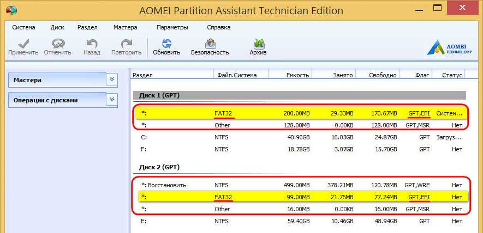Open the Справка menu
The height and width of the screenshot is (233, 483).
coord(218,27)
